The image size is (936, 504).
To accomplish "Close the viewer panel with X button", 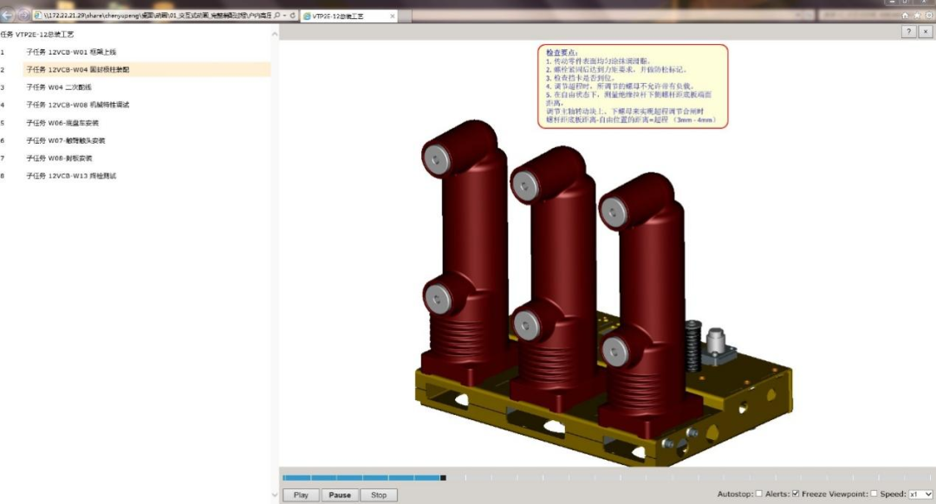I will coord(924,31).
